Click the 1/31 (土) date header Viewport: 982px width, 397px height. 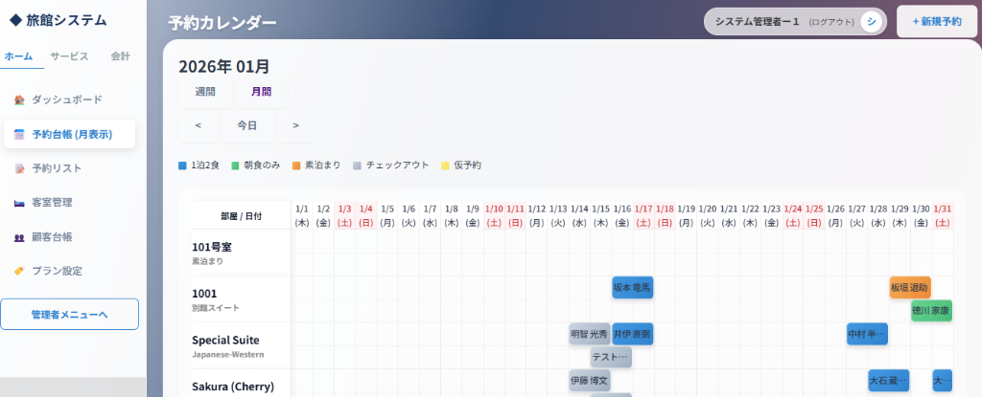(942, 215)
